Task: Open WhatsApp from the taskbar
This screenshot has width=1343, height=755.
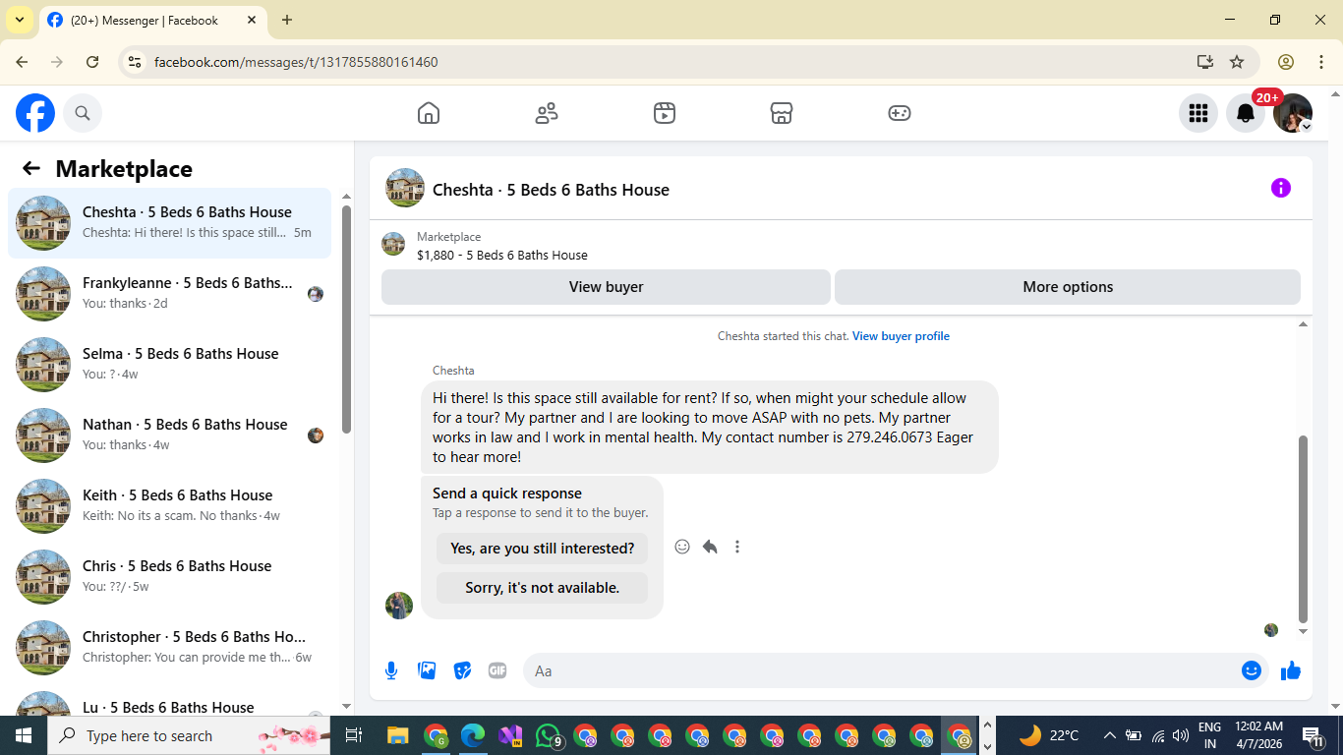Action: [549, 735]
